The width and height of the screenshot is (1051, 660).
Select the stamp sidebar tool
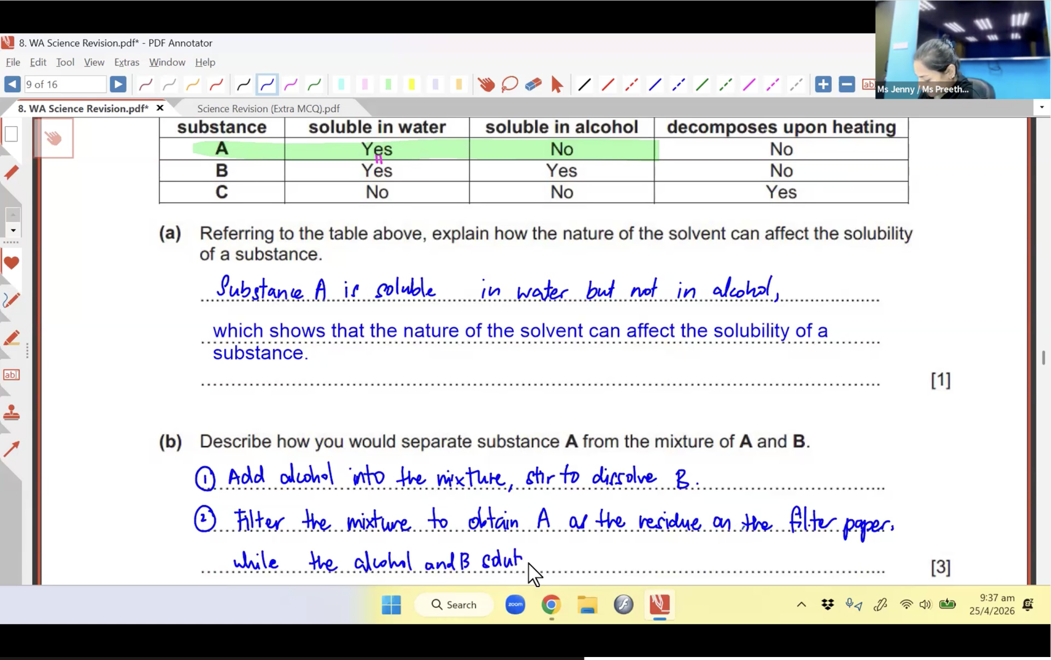coord(11,413)
